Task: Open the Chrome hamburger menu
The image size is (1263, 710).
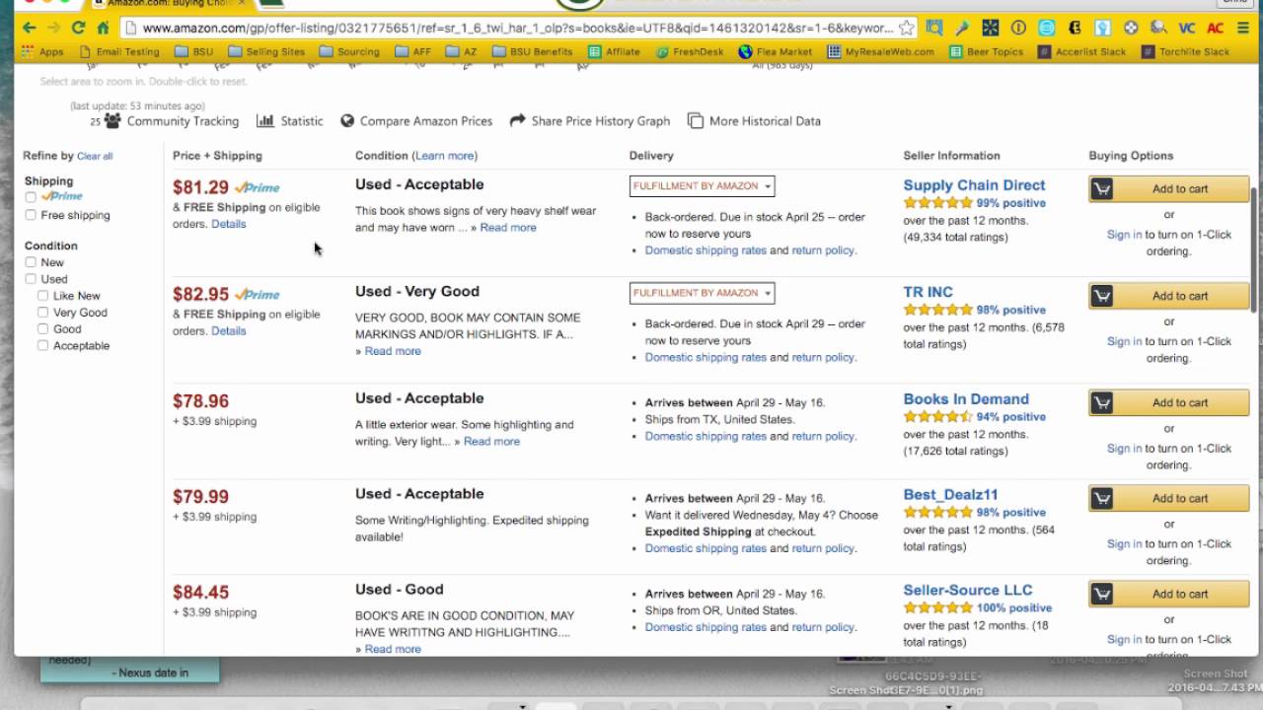Action: click(1243, 28)
